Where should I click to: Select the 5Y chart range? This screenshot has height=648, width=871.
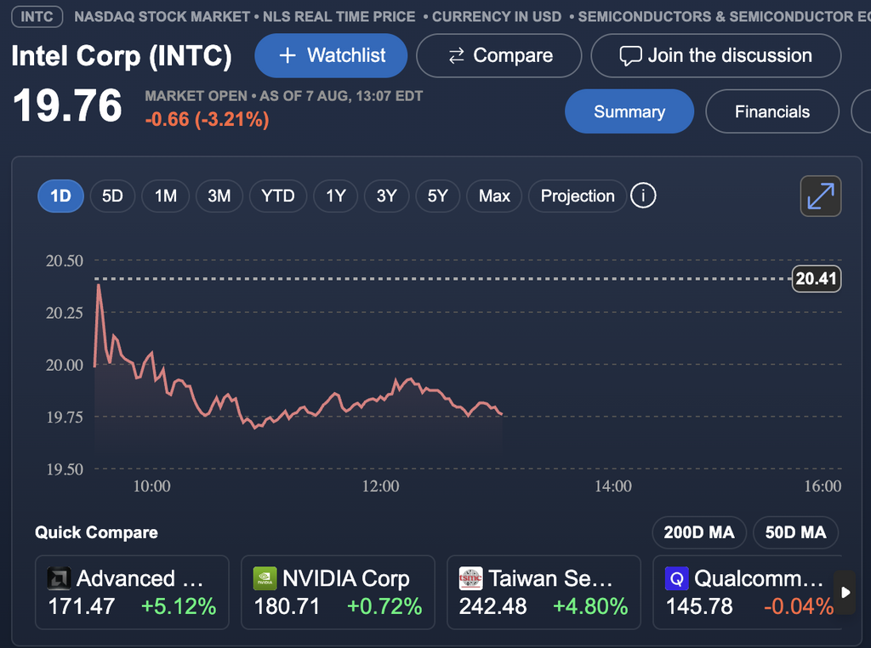click(438, 196)
